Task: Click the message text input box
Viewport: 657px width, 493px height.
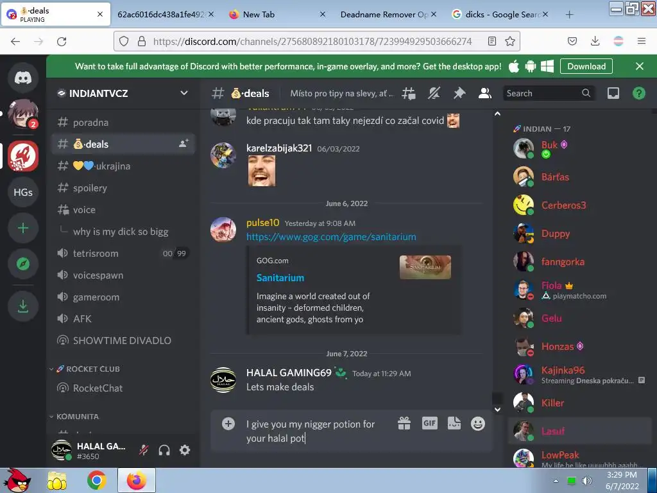Action: click(x=318, y=431)
